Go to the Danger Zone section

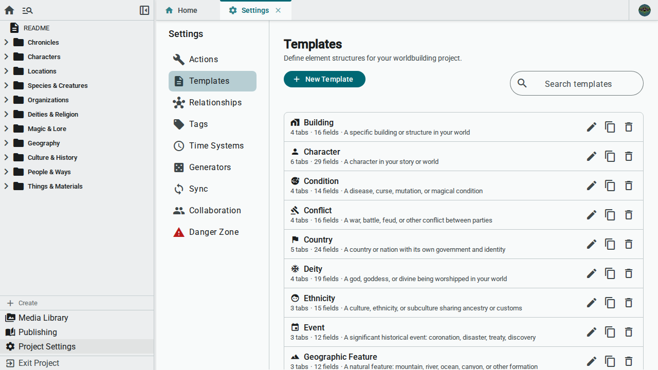tap(212, 232)
